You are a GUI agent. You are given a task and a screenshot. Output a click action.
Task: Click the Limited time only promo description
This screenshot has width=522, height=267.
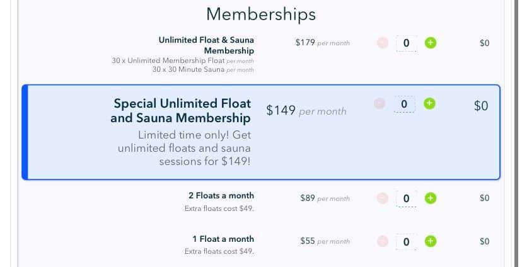186,148
